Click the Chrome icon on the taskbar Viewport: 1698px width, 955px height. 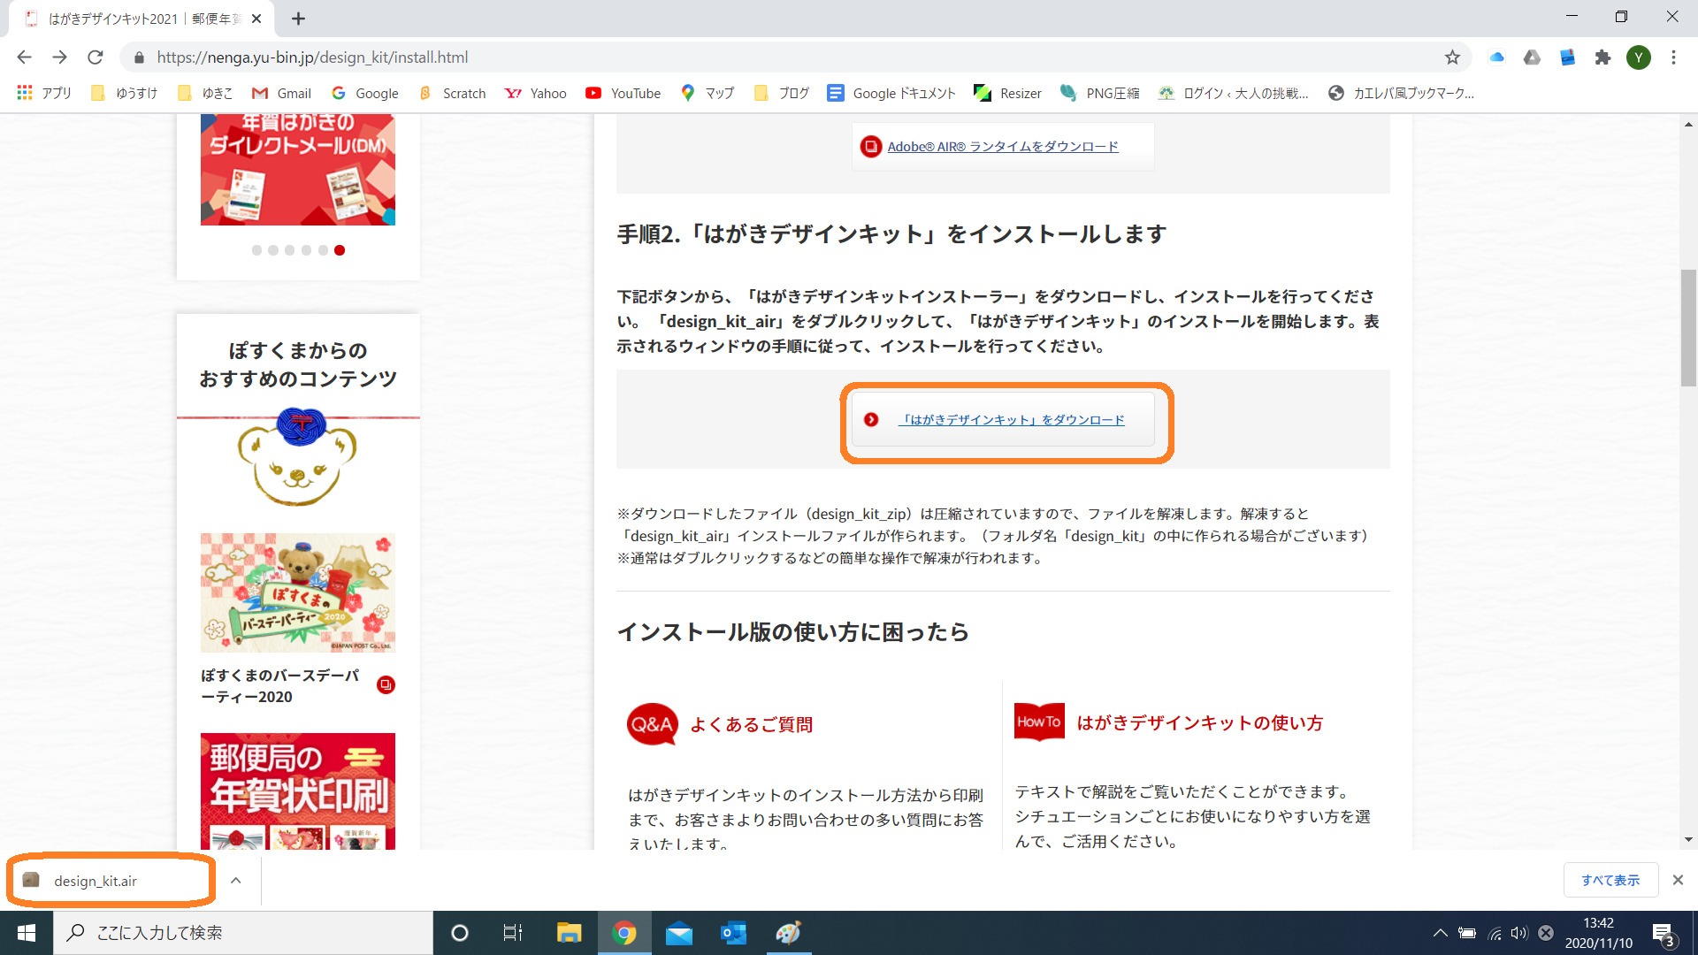[x=624, y=933]
